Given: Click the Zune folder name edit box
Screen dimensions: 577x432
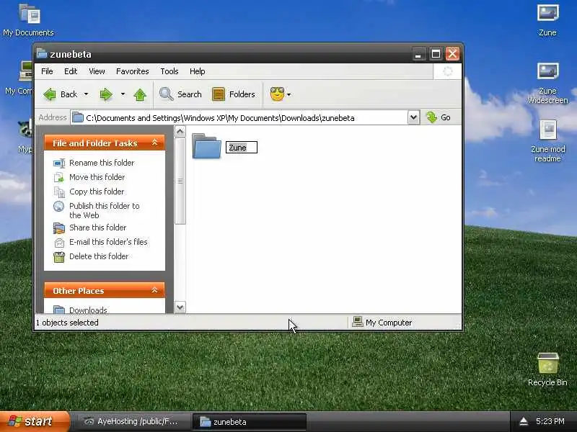Looking at the screenshot, I should (x=242, y=148).
